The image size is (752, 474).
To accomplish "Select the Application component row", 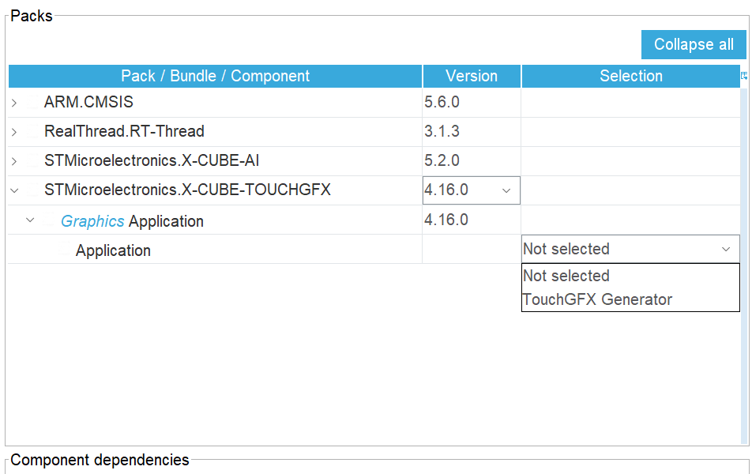I will point(237,249).
